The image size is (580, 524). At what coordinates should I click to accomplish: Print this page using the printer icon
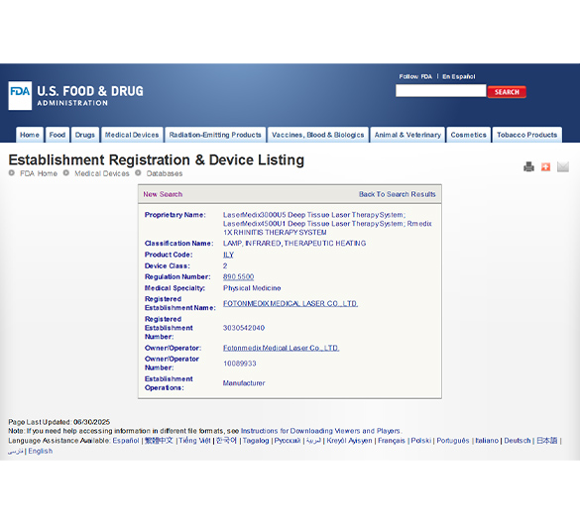click(529, 167)
